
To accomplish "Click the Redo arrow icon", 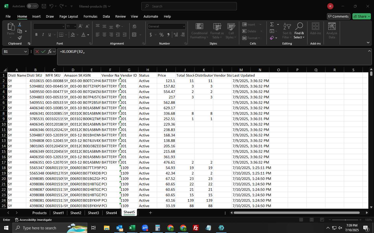I will coord(62,6).
